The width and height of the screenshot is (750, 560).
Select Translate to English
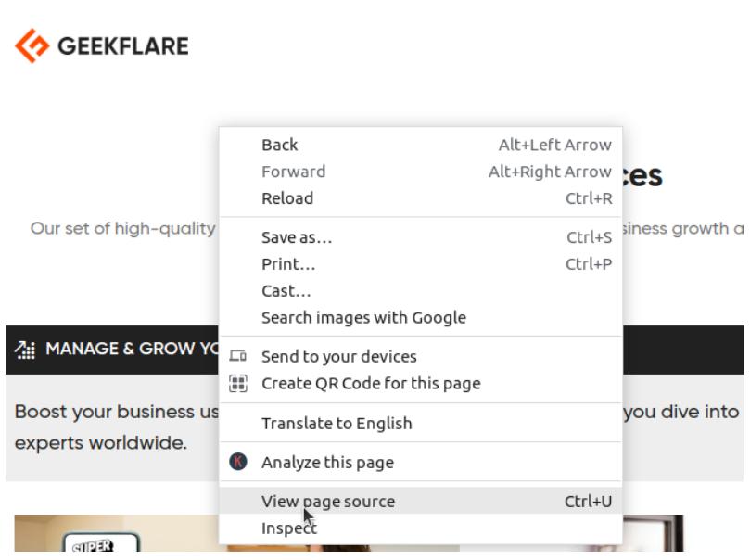[337, 423]
